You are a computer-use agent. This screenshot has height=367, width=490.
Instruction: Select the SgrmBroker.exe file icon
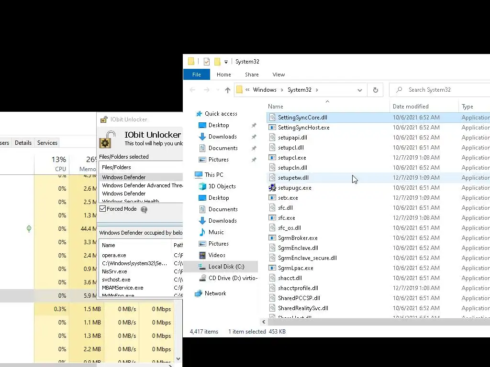[x=272, y=238]
